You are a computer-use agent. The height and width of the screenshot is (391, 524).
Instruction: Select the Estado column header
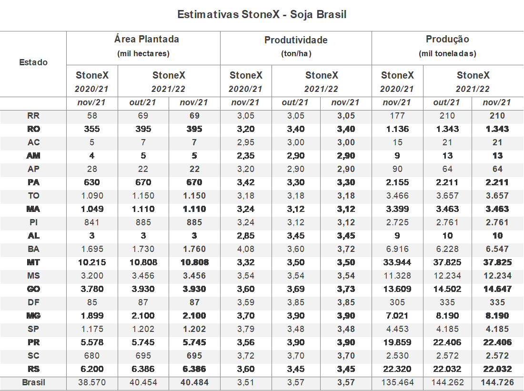[33, 62]
